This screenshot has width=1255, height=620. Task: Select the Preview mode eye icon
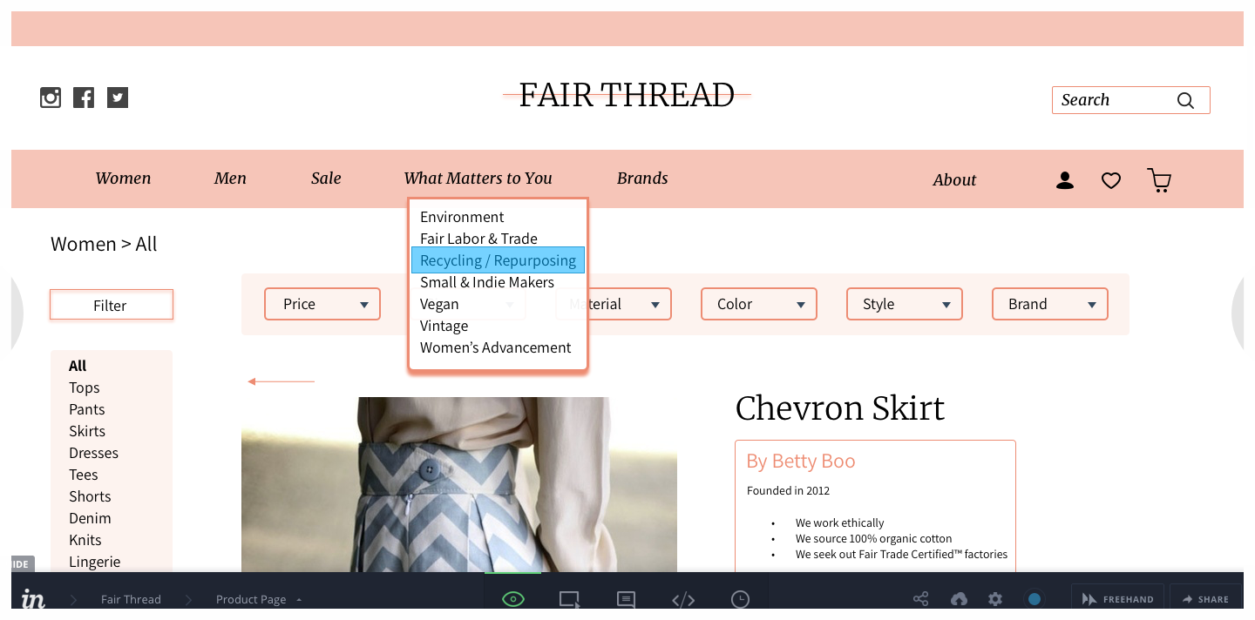[513, 599]
